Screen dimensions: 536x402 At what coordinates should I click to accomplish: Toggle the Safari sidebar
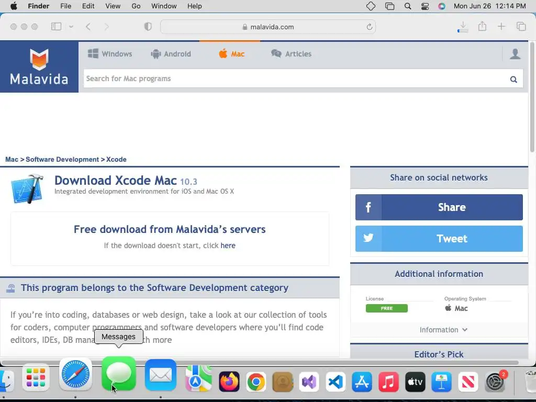(57, 27)
